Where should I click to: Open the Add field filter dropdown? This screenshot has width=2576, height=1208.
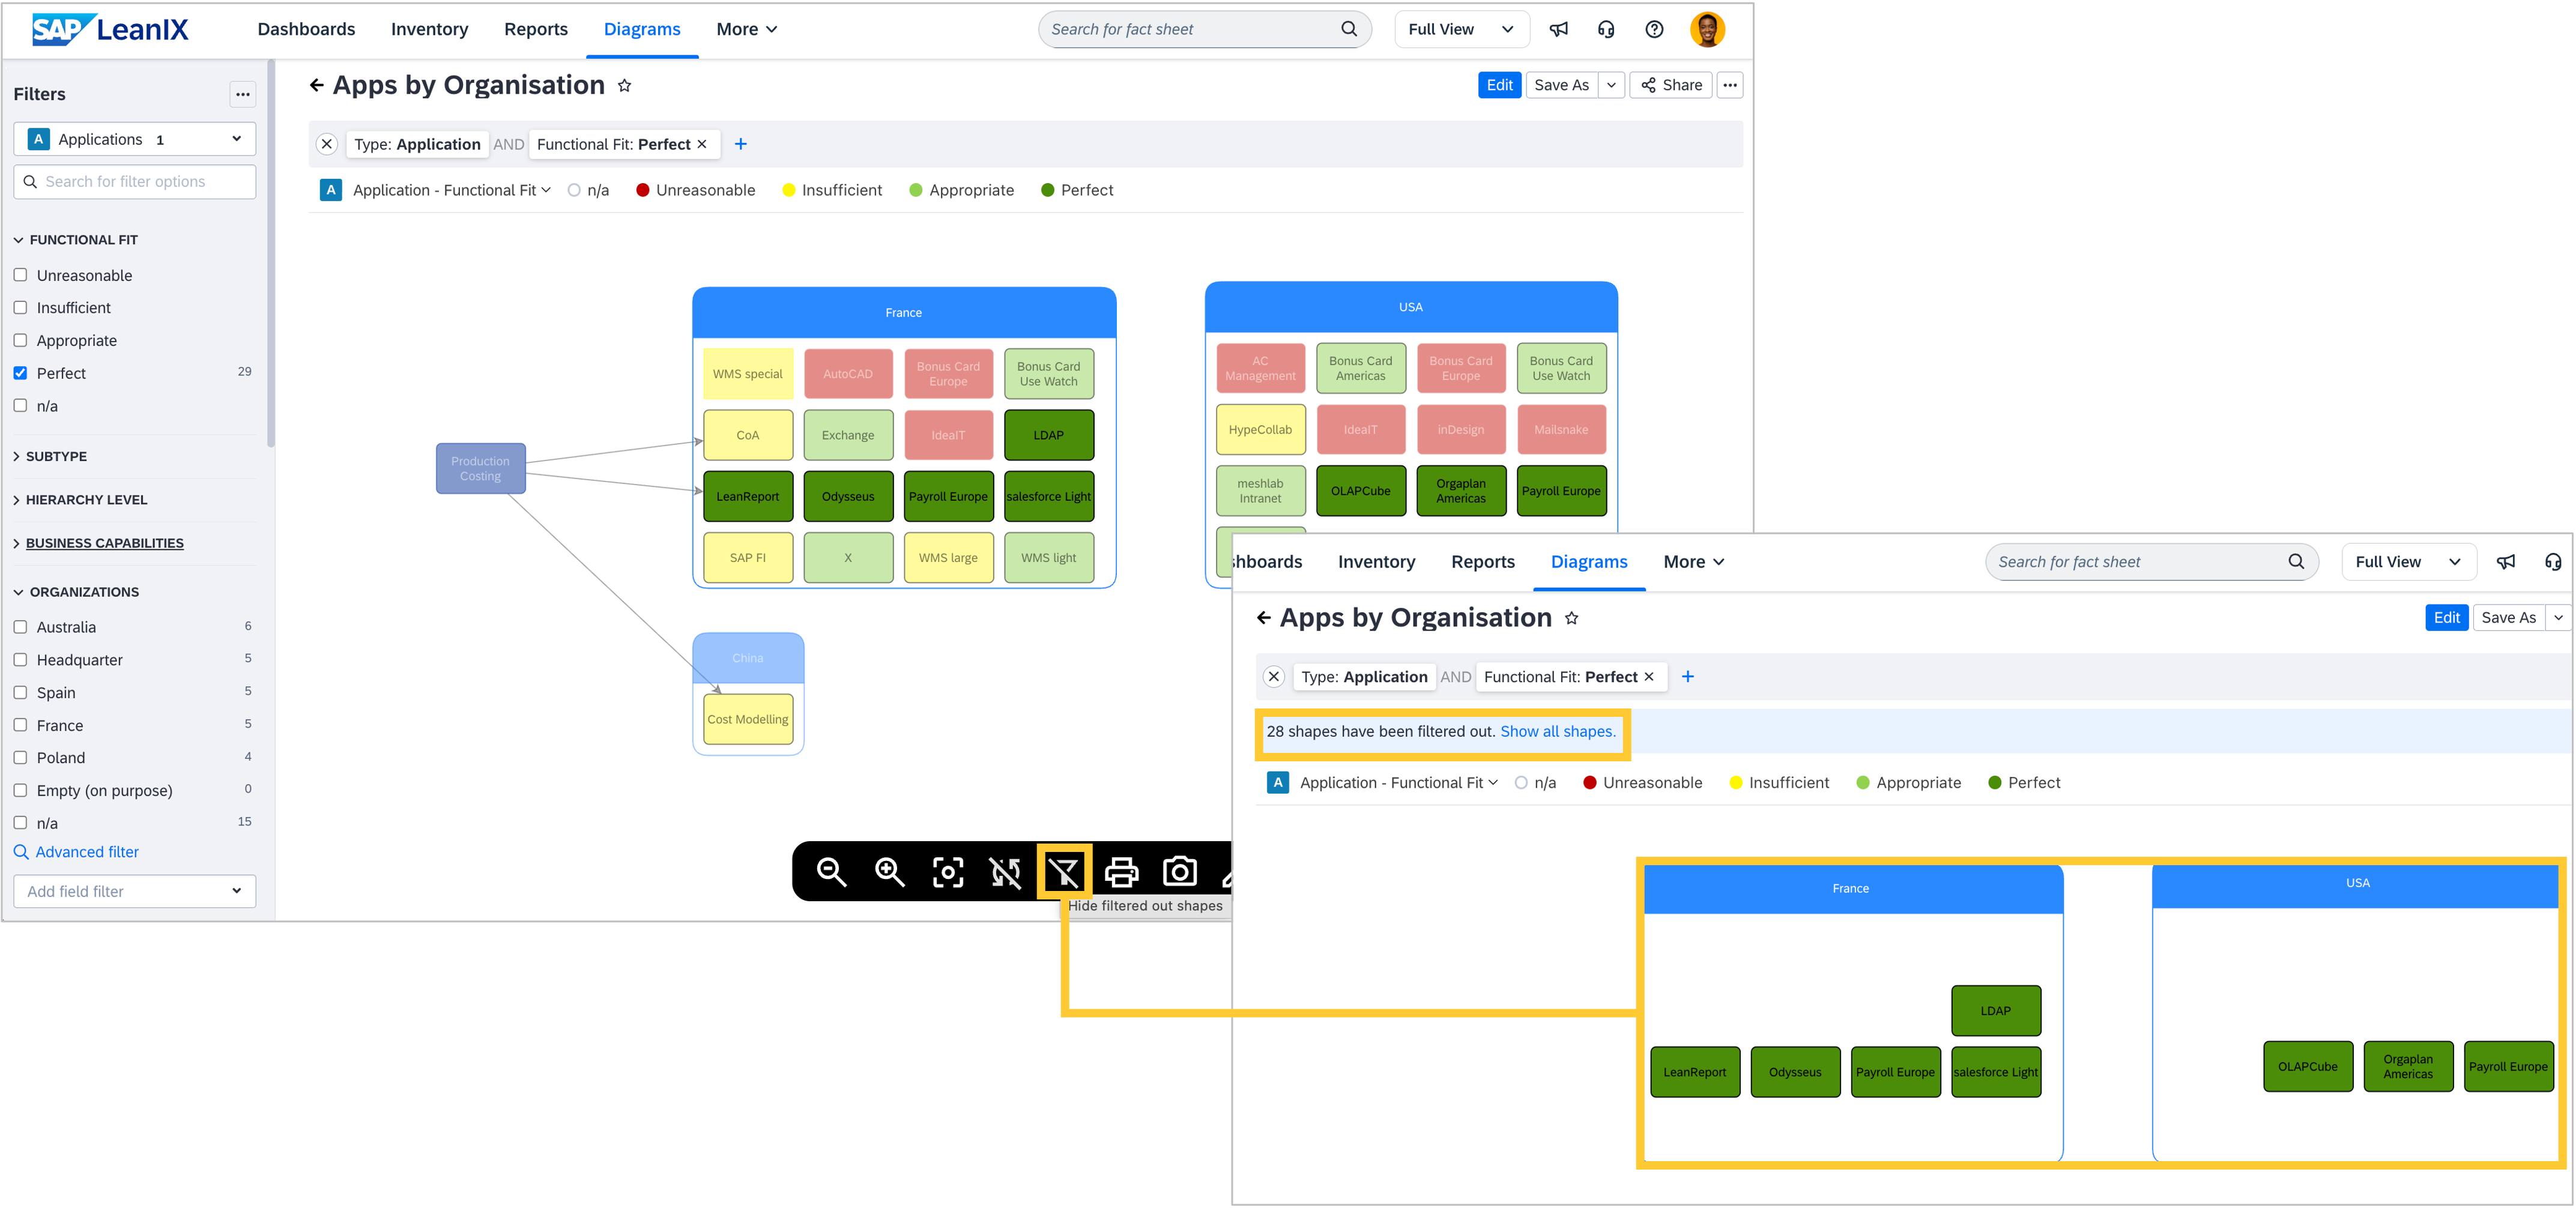point(134,891)
